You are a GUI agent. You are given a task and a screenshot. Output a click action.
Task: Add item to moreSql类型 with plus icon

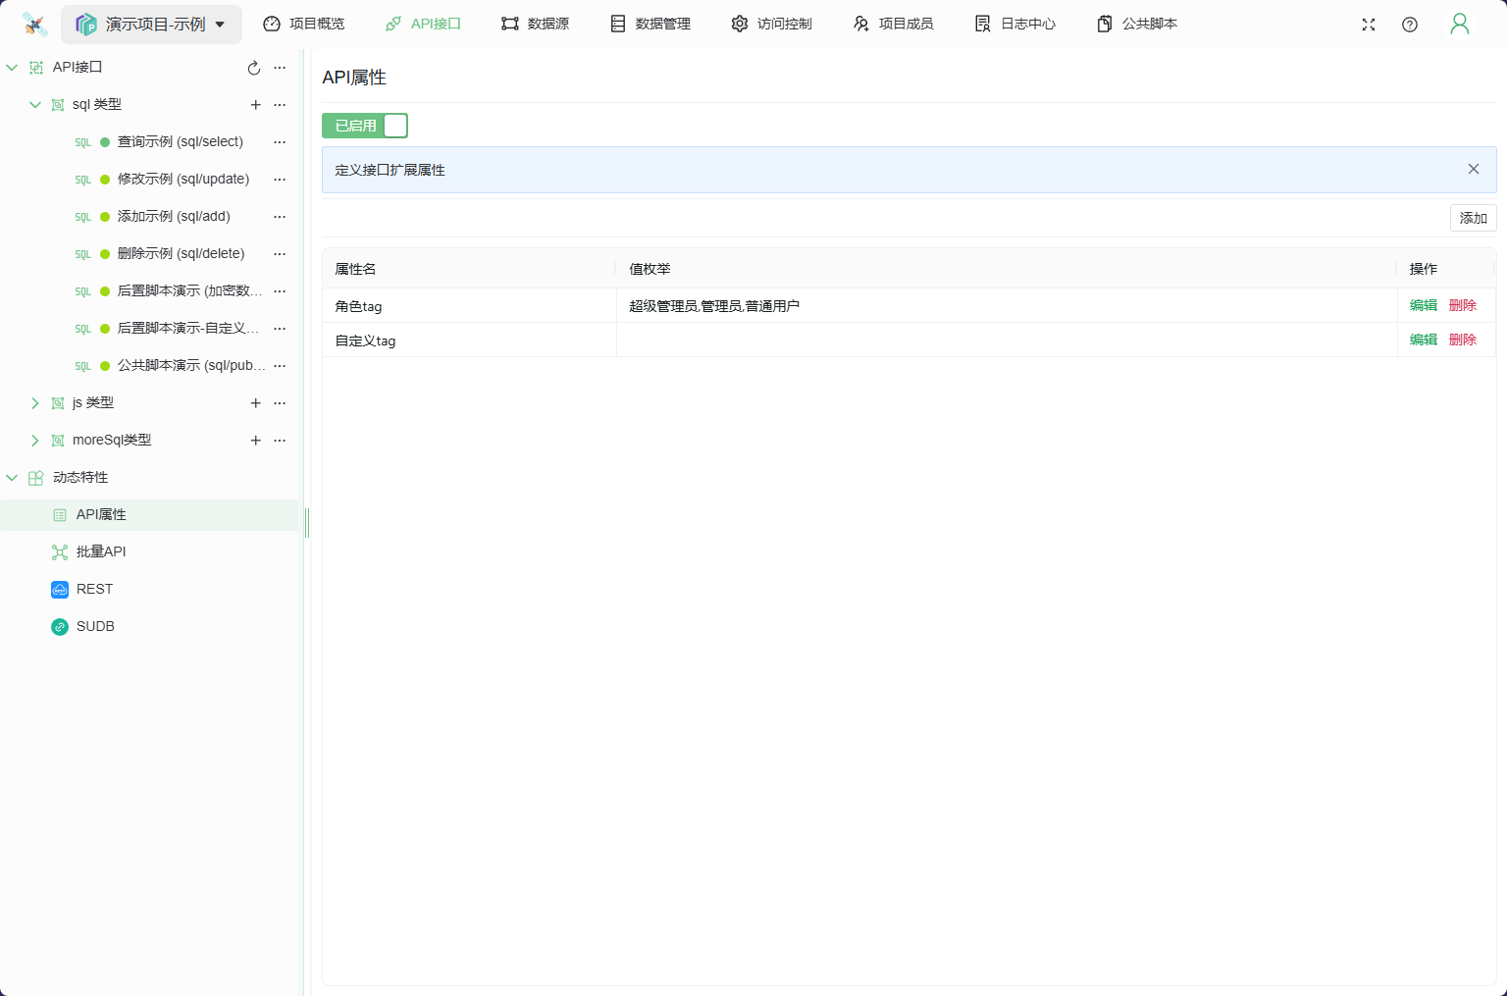(256, 441)
